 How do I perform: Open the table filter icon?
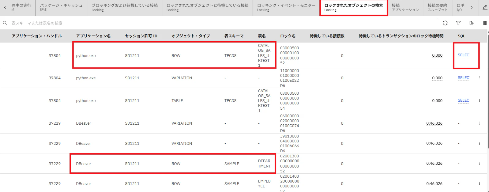[x=458, y=23]
